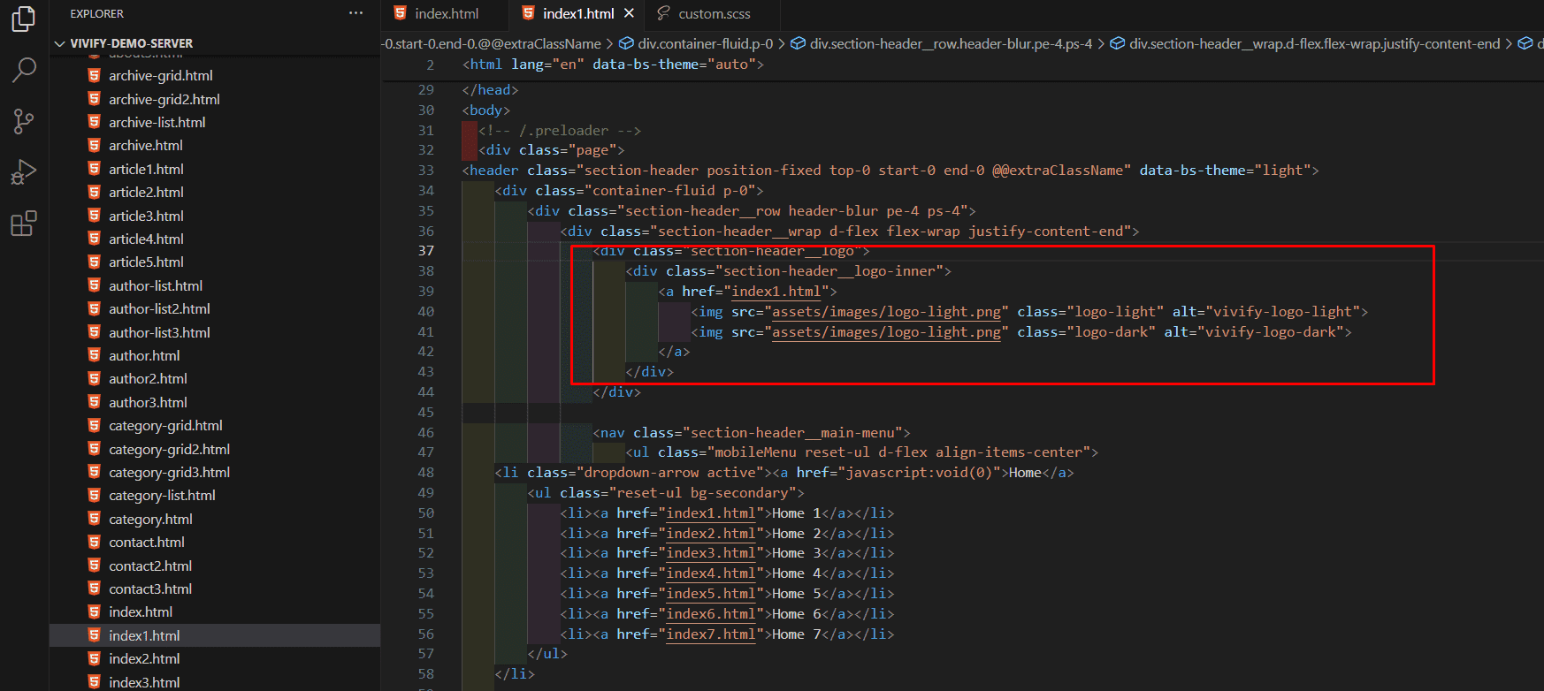Open the Extensions view
The image size is (1544, 691).
(x=24, y=224)
